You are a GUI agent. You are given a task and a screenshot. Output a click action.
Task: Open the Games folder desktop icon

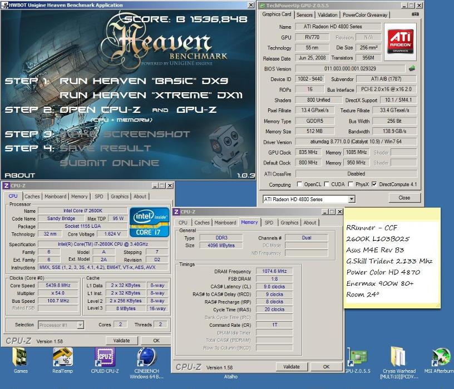click(x=20, y=360)
